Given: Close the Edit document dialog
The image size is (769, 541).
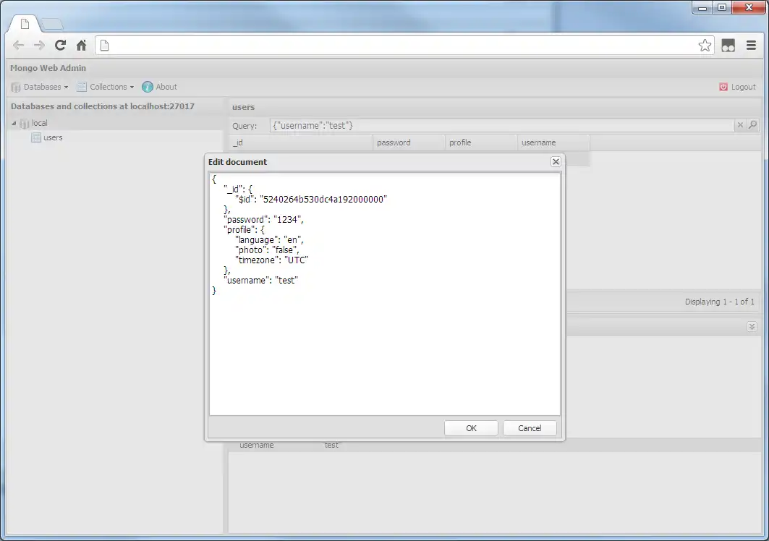Looking at the screenshot, I should (x=556, y=161).
